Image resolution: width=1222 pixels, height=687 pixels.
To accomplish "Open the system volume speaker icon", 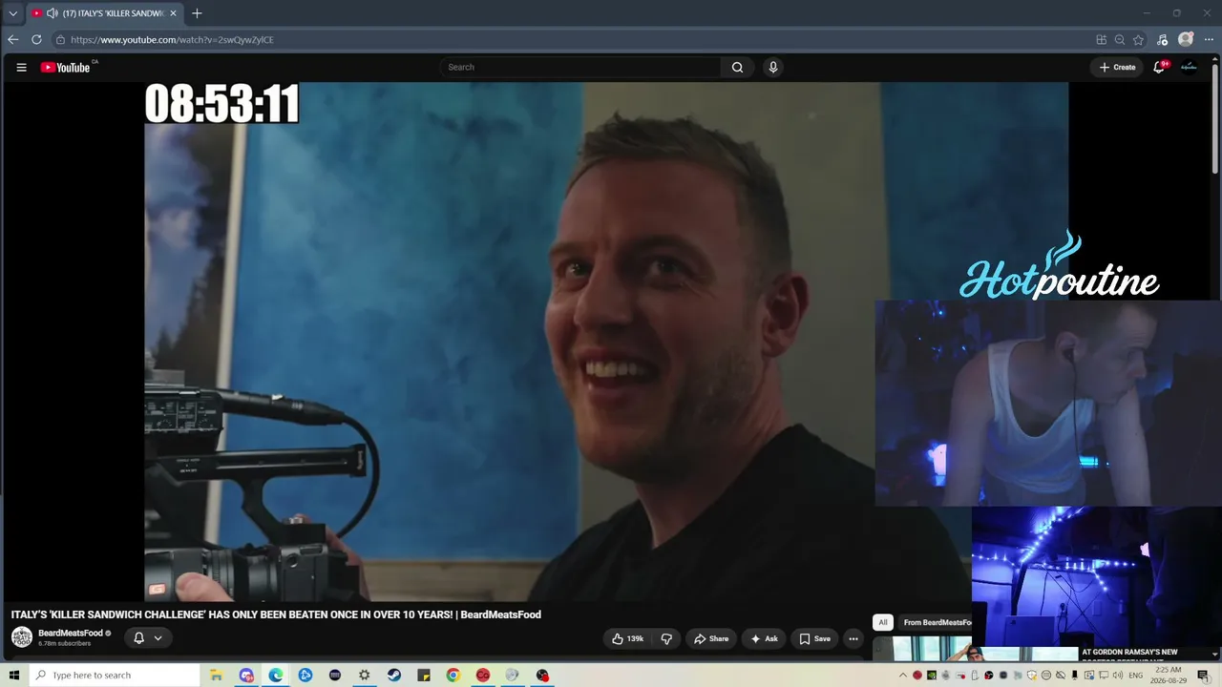I will point(1117,676).
